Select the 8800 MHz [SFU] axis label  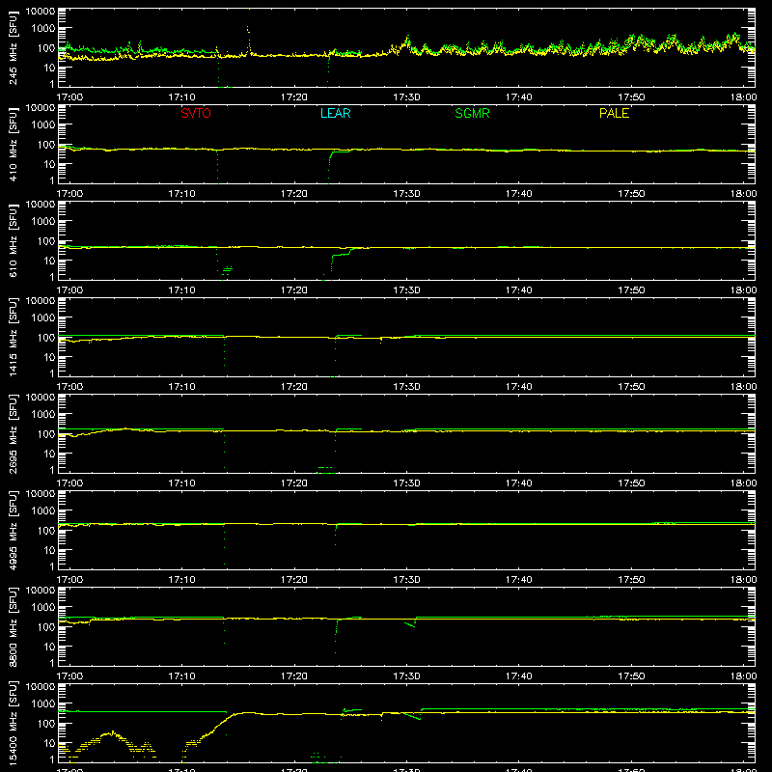[14, 626]
